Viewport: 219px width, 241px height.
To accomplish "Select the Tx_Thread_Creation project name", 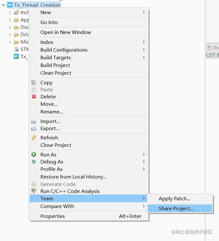I will coord(37,5).
